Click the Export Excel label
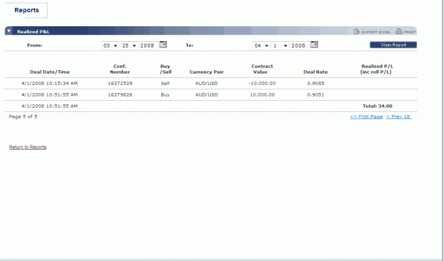Image resolution: width=444 pixels, height=261 pixels. [377, 32]
